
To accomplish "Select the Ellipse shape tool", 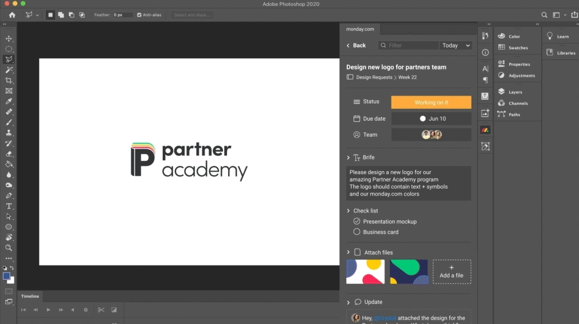I will 9,227.
